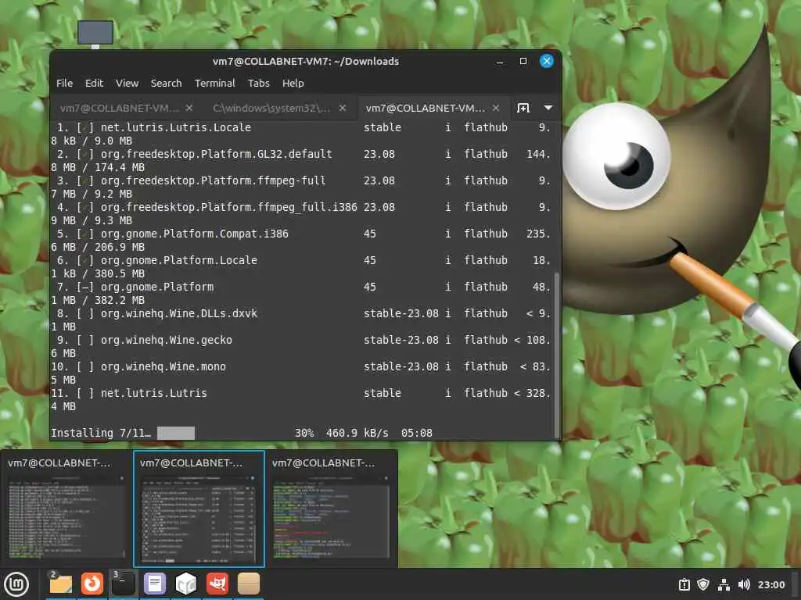Image resolution: width=801 pixels, height=600 pixels.
Task: Click the installation progress bar block
Action: [x=176, y=433]
